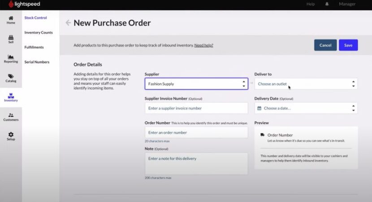
Task: Click the notification bell icon
Action: pos(327,4)
